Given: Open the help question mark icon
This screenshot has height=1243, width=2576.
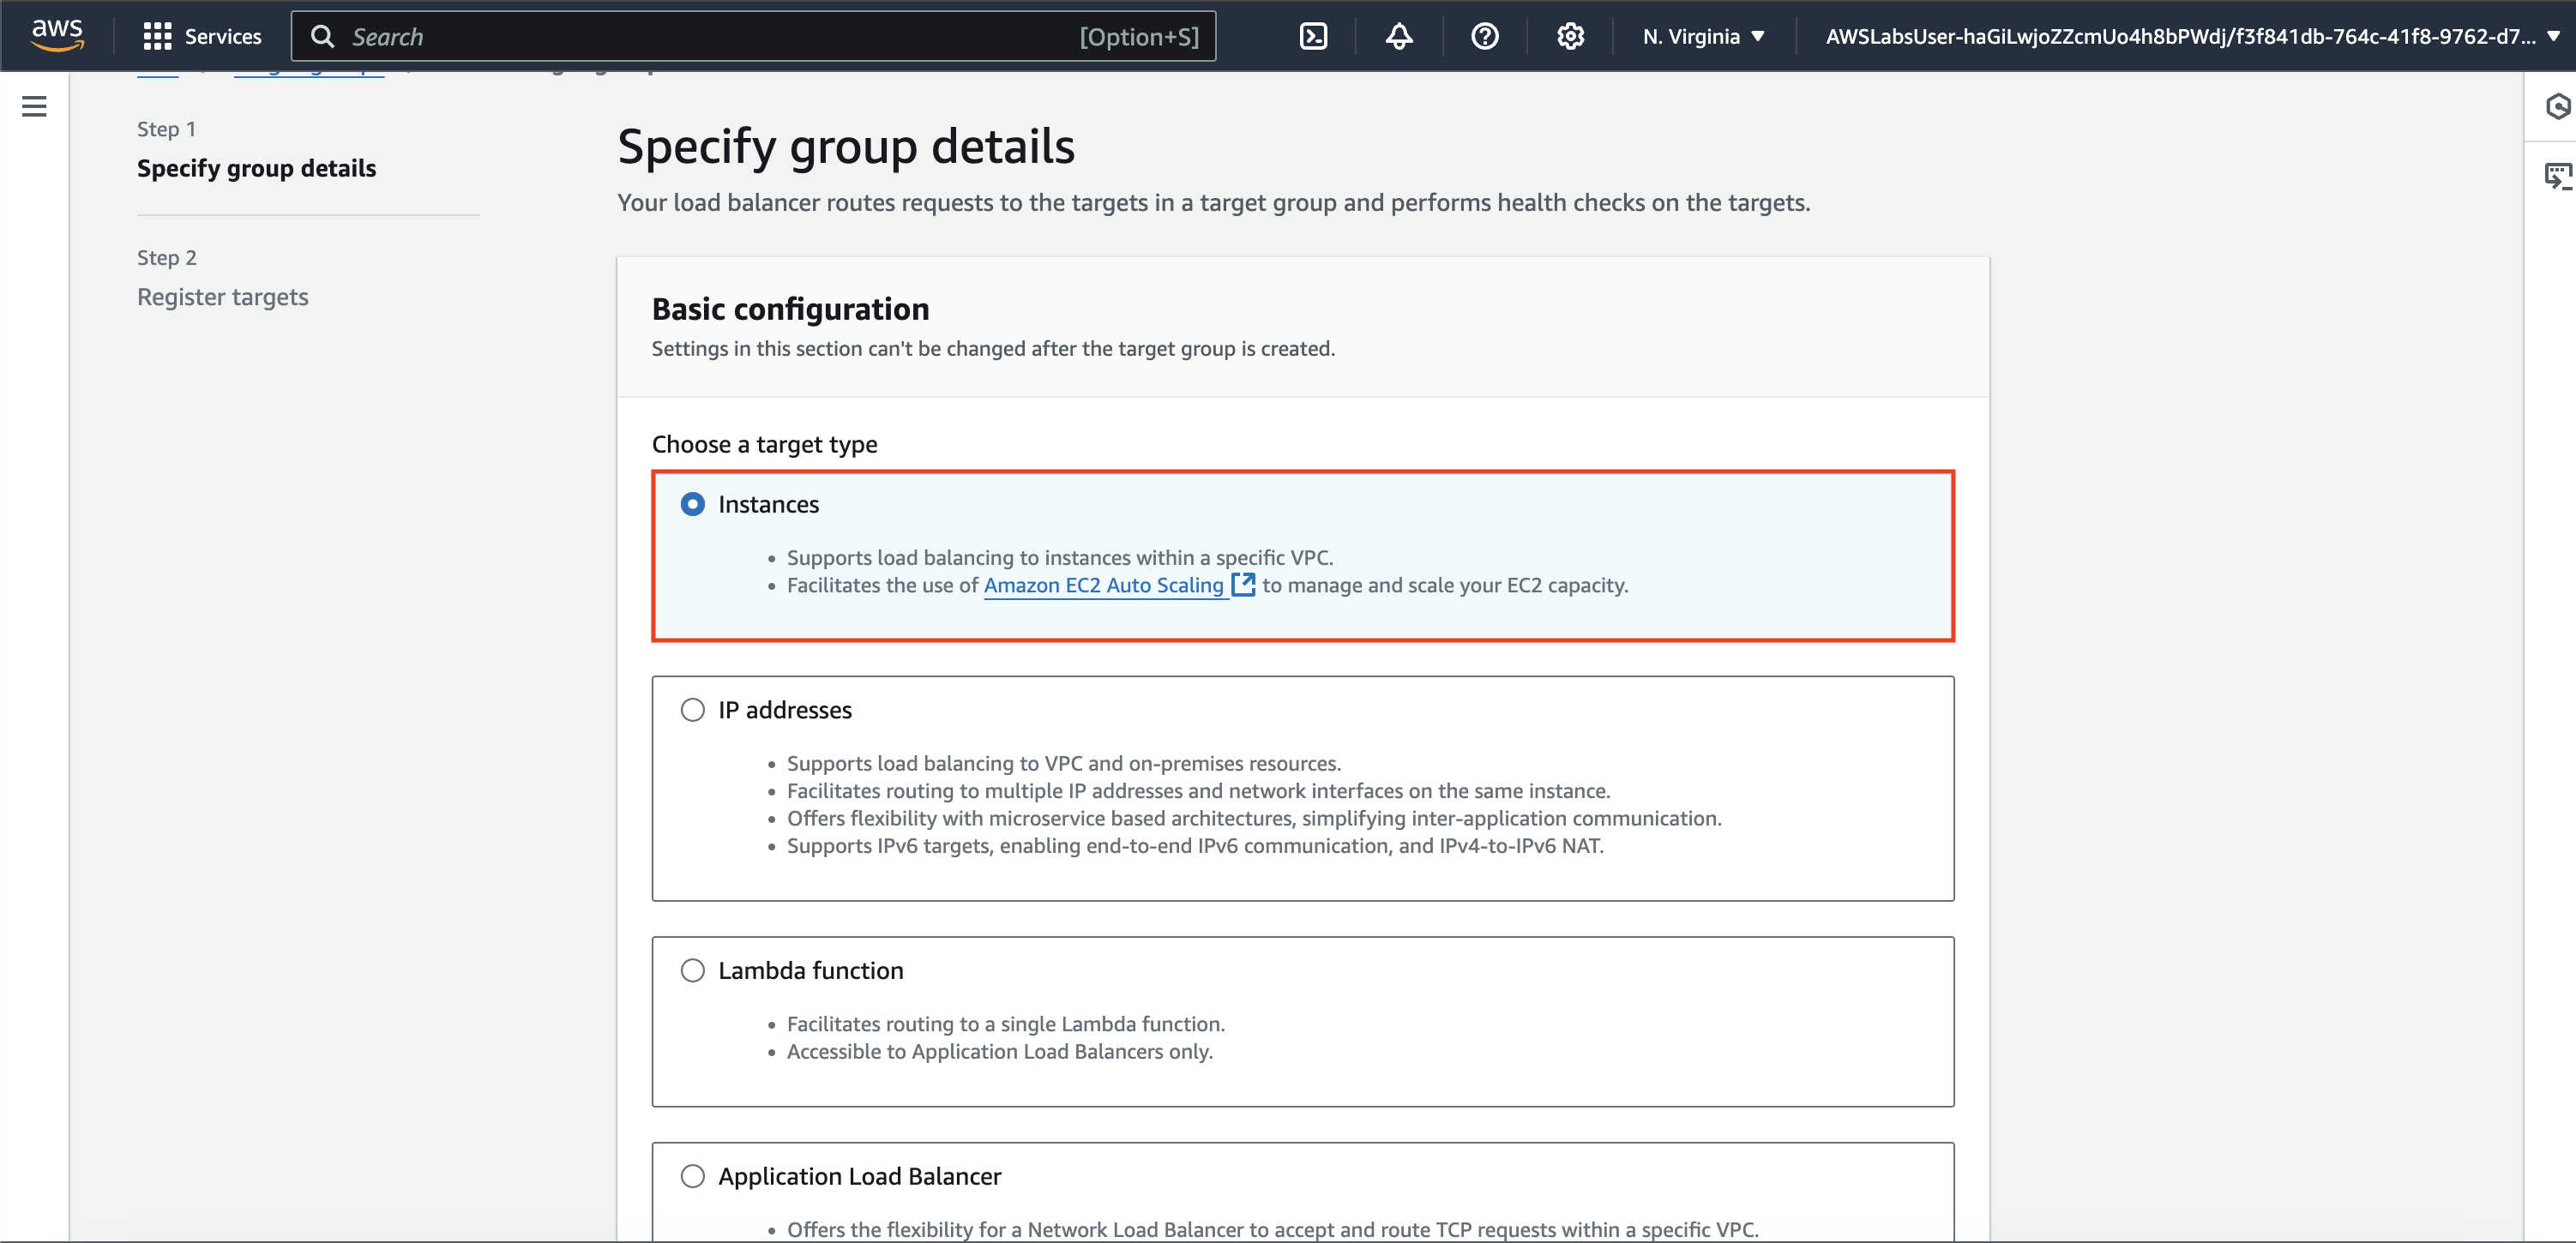Looking at the screenshot, I should [1484, 37].
